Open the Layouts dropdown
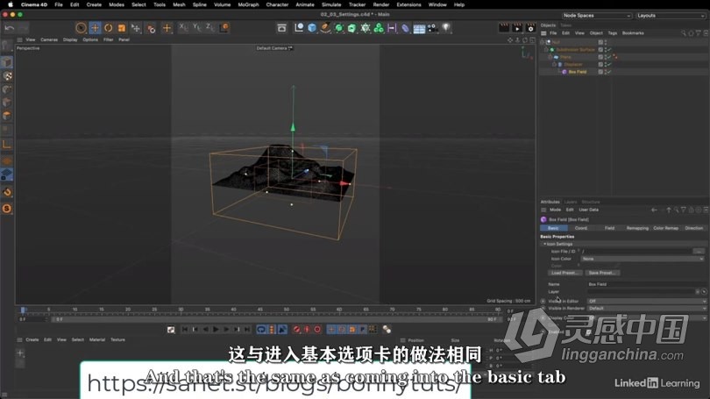Screen dimensions: 710x399 671,16
